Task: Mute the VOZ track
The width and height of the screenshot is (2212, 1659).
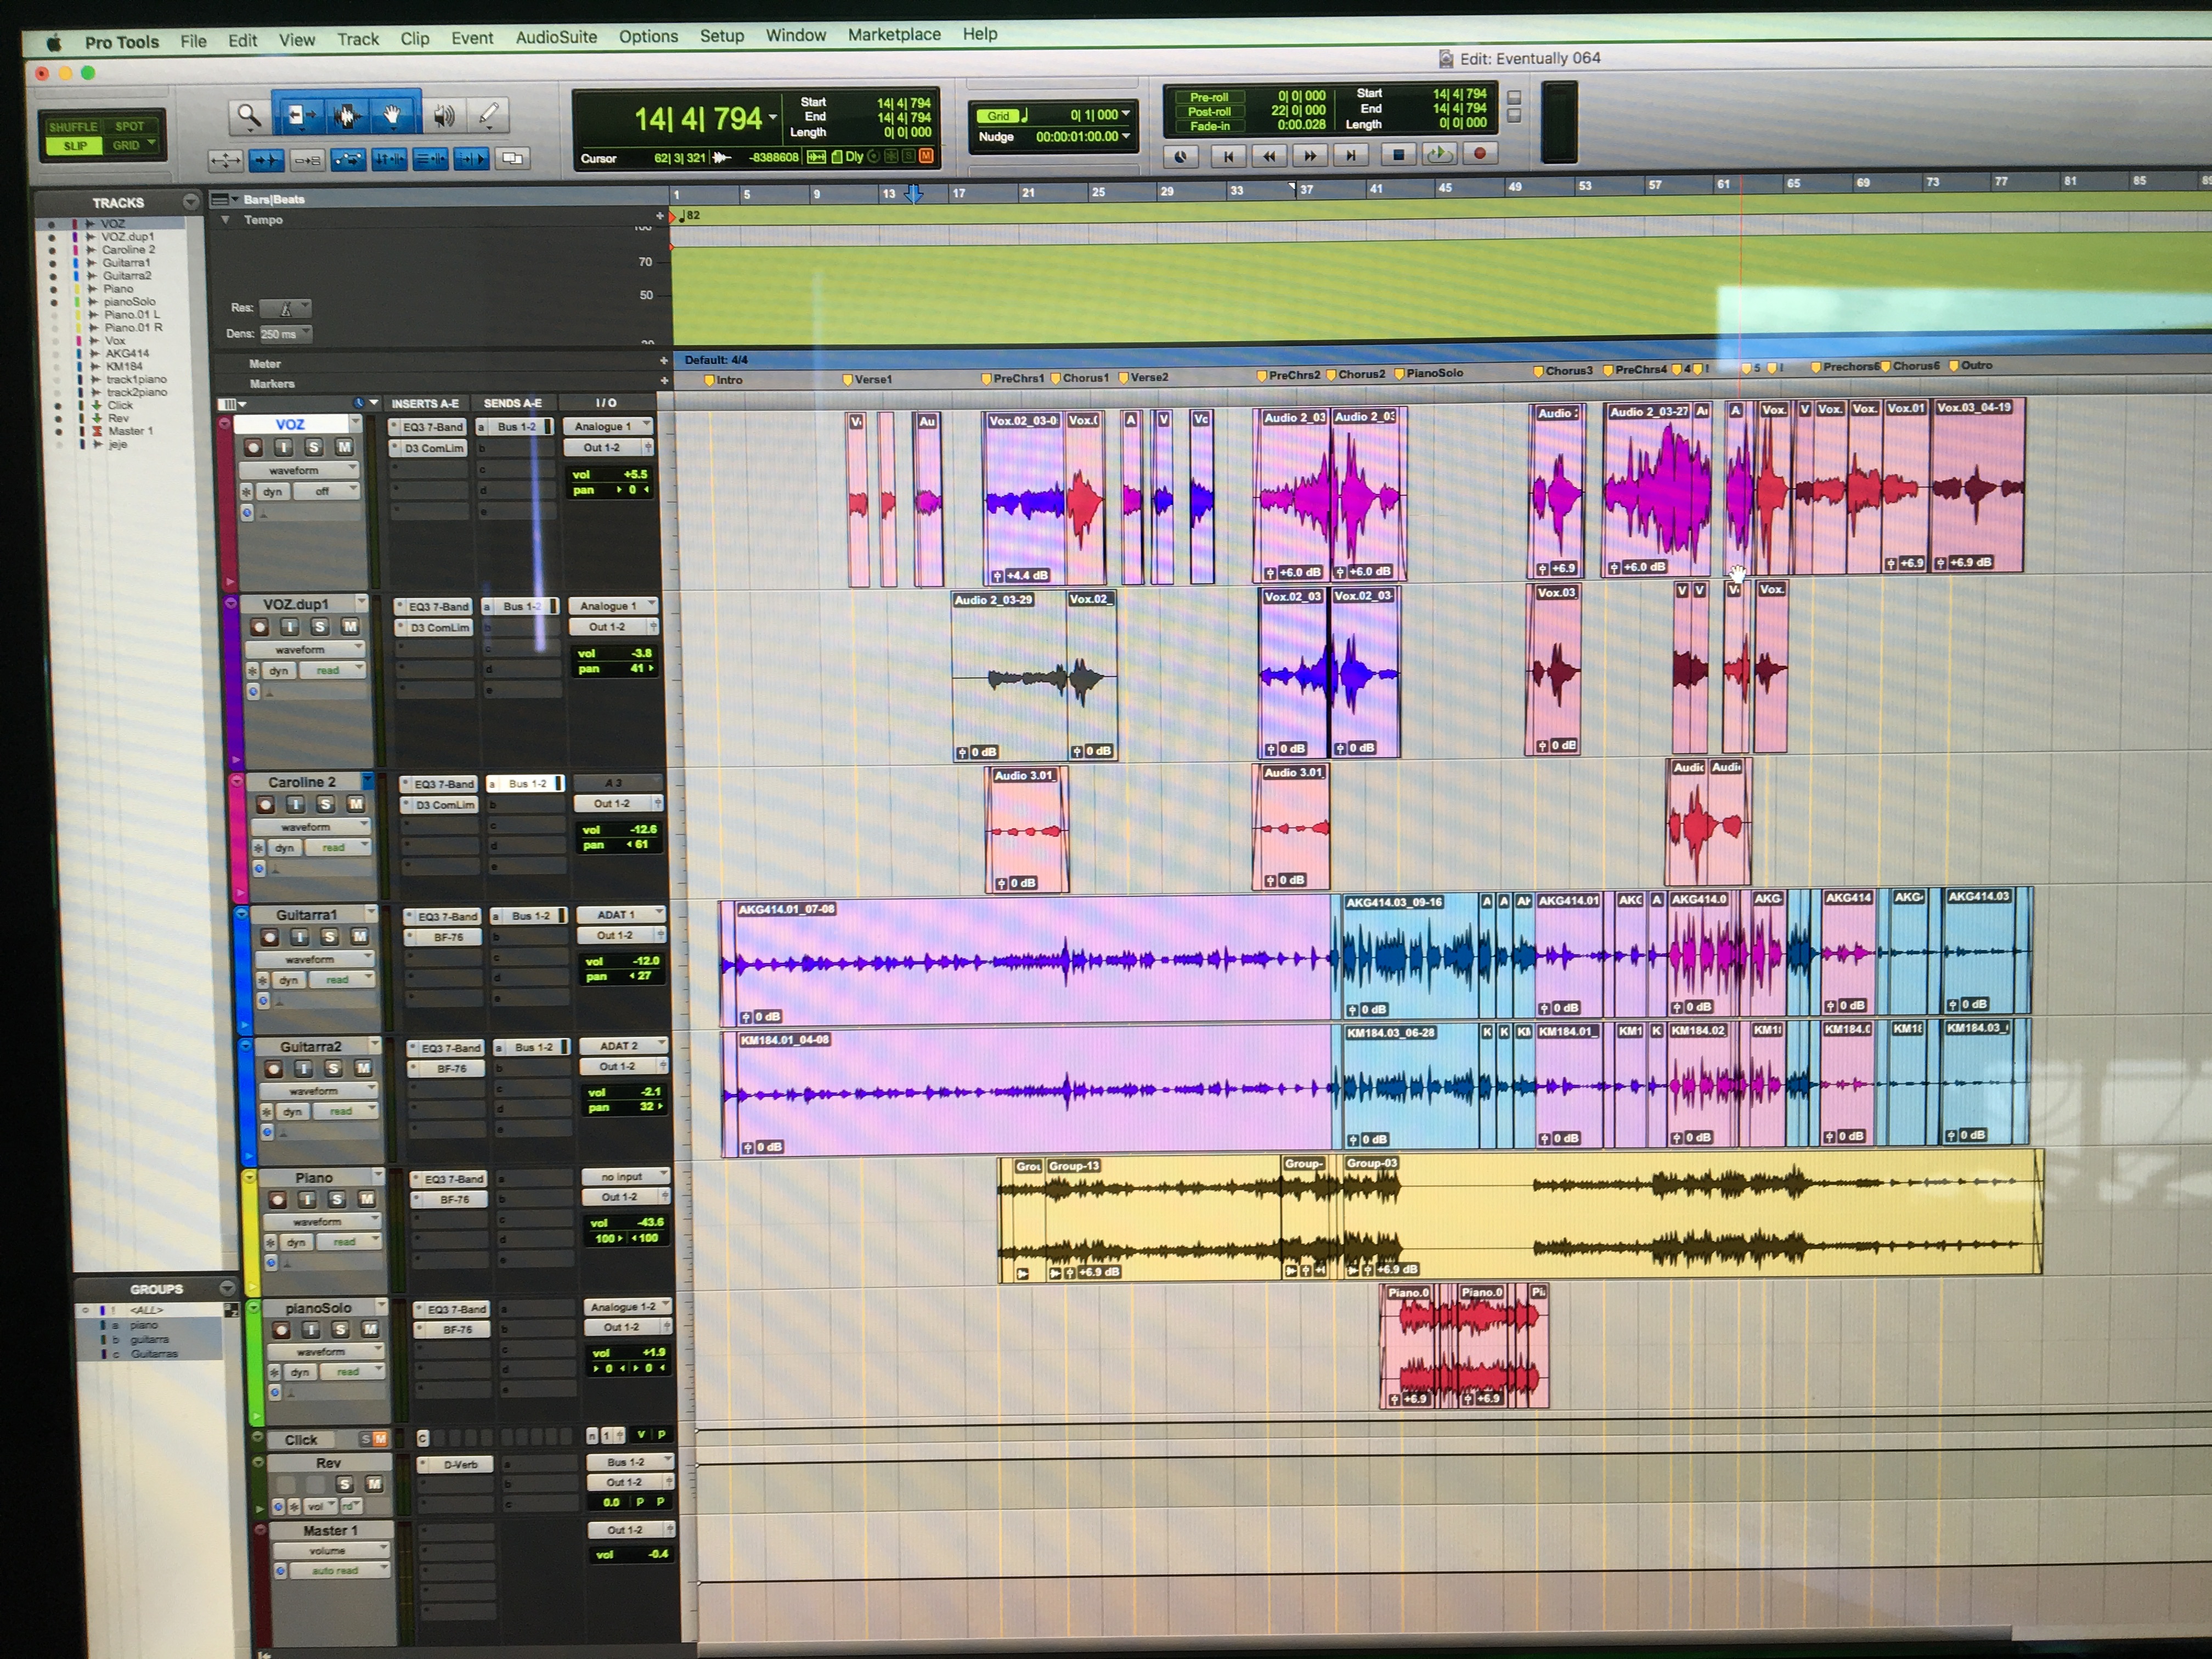Action: click(x=343, y=448)
